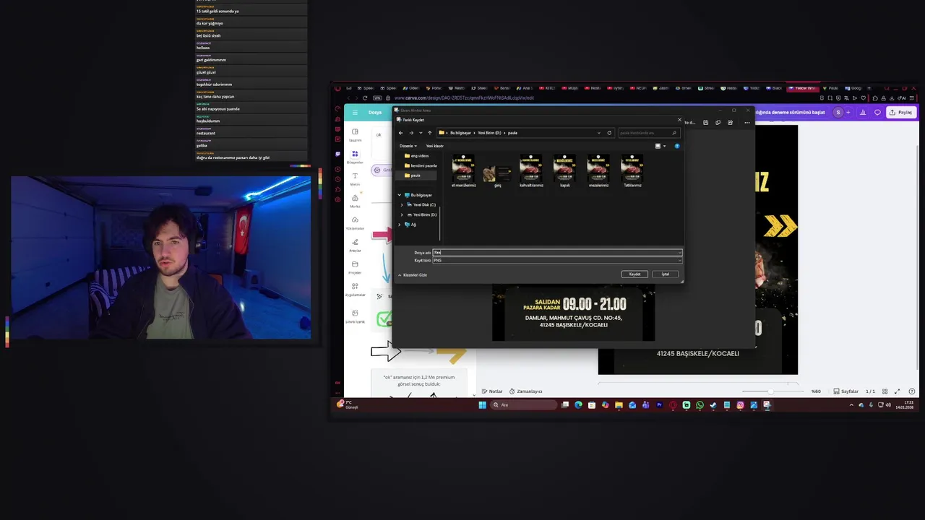The width and height of the screenshot is (925, 520).
Task: Collapse folders with Klasörleri Gizle
Action: 413,275
